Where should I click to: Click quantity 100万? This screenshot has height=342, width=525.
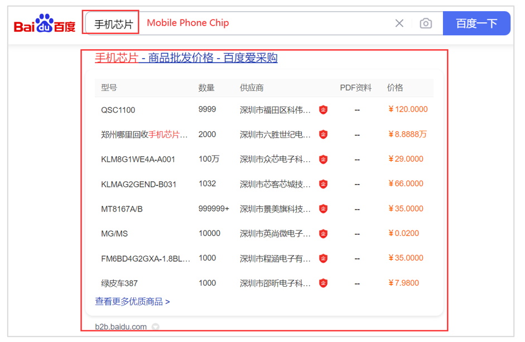tap(209, 159)
